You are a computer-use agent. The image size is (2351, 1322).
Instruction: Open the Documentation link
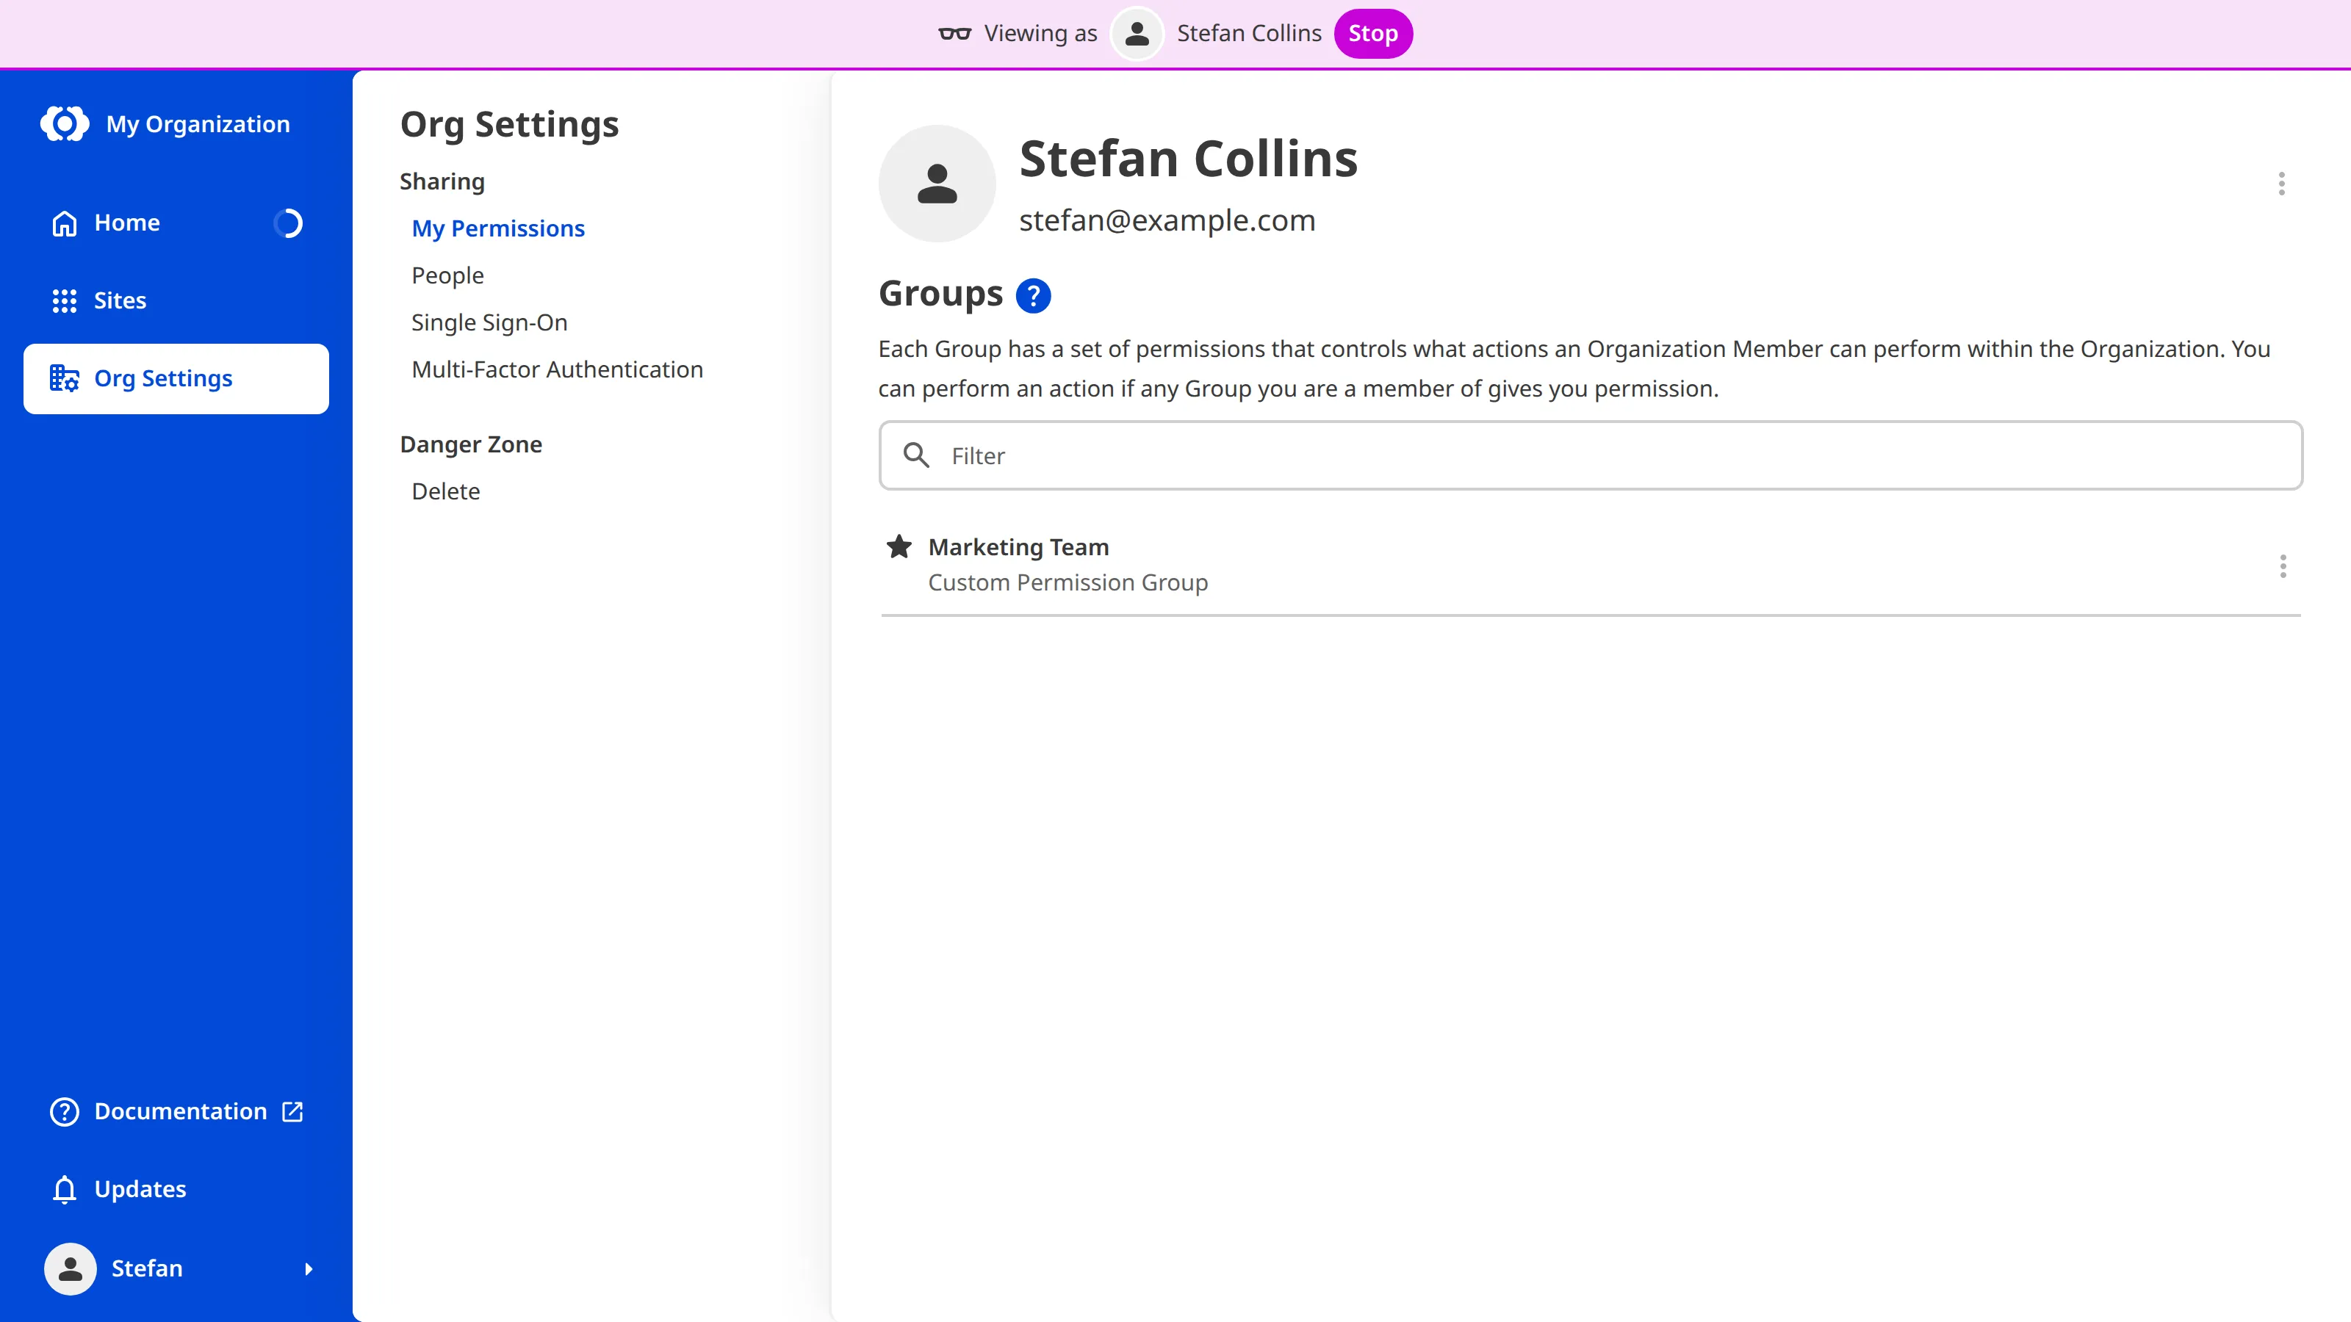point(176,1112)
